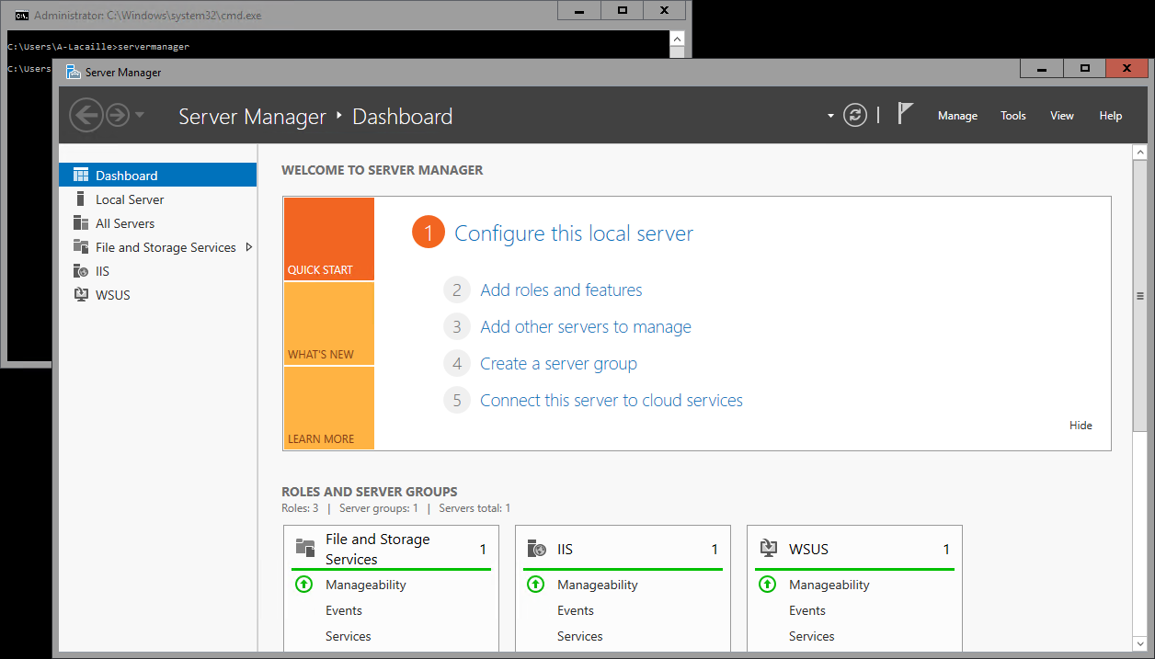Refresh the Server Manager dashboard
Viewport: 1155px width, 659px height.
(x=855, y=115)
